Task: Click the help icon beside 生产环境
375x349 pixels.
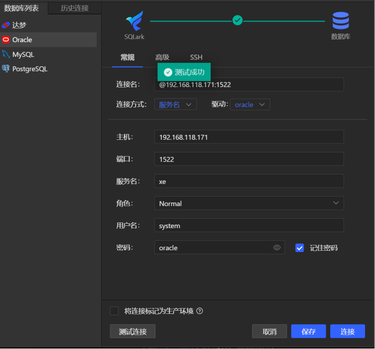Action: (200, 311)
